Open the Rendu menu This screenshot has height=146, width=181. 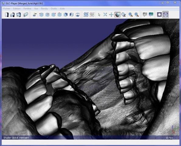click(x=44, y=9)
